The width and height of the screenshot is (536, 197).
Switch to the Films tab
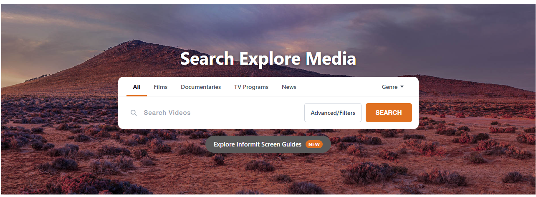[x=160, y=87]
